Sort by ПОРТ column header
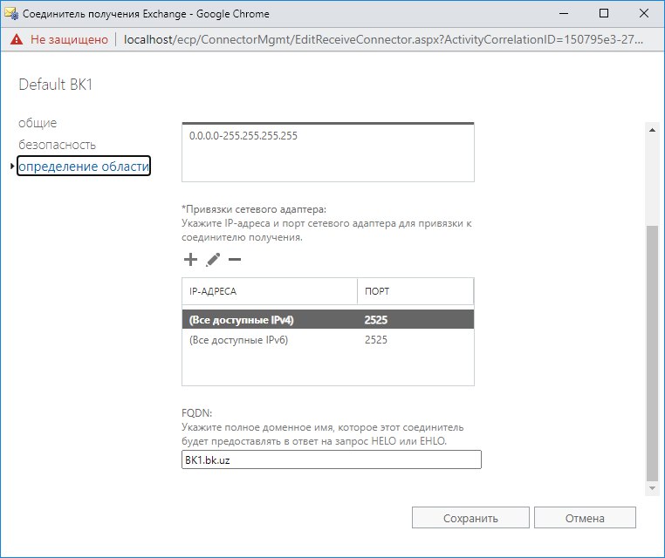This screenshot has height=558, width=665. (415, 291)
